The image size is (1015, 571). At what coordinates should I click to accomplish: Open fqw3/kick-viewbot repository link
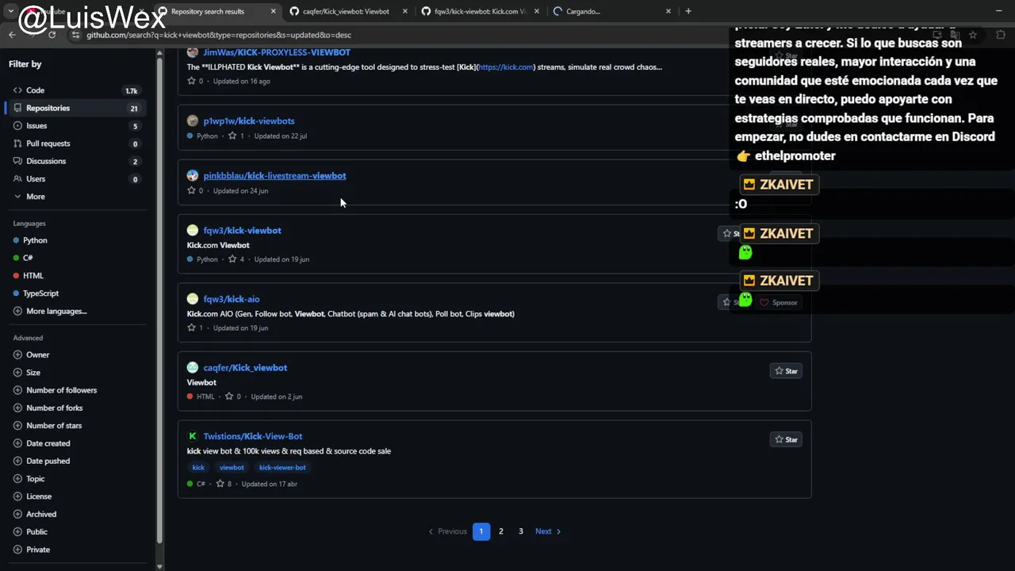coord(242,230)
